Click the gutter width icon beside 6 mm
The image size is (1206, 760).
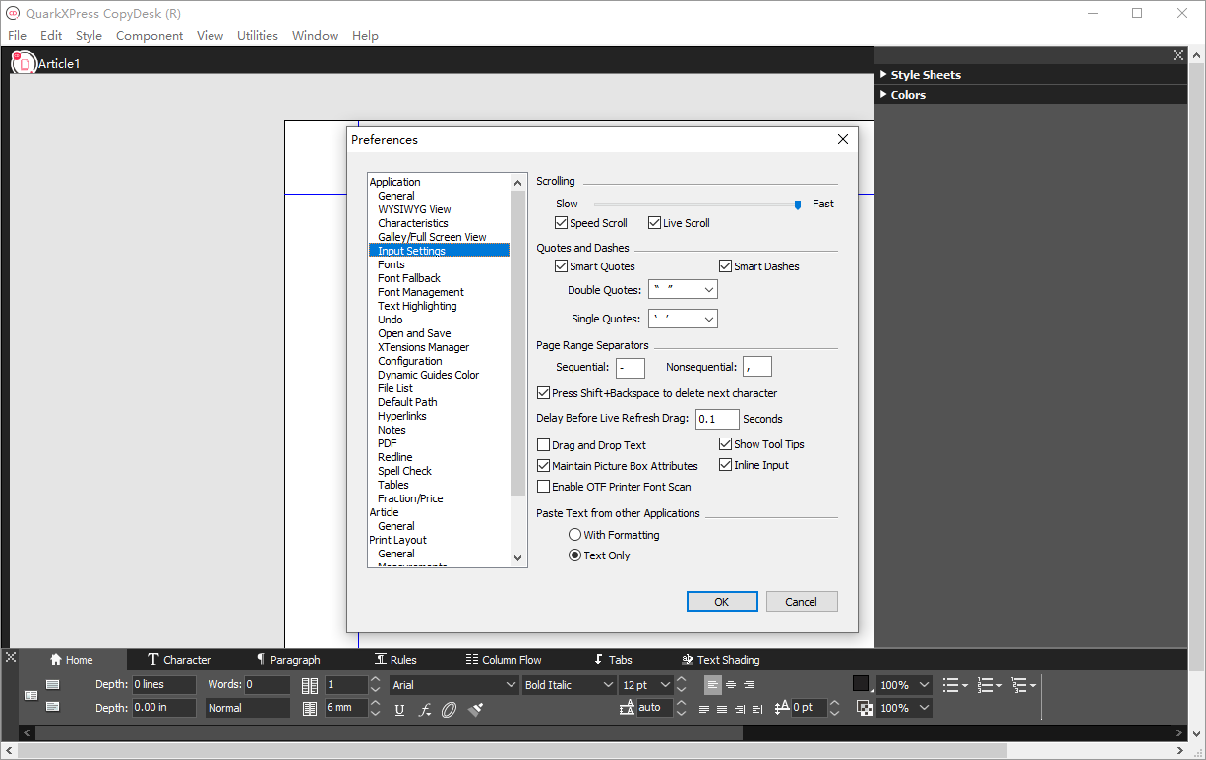click(x=310, y=708)
